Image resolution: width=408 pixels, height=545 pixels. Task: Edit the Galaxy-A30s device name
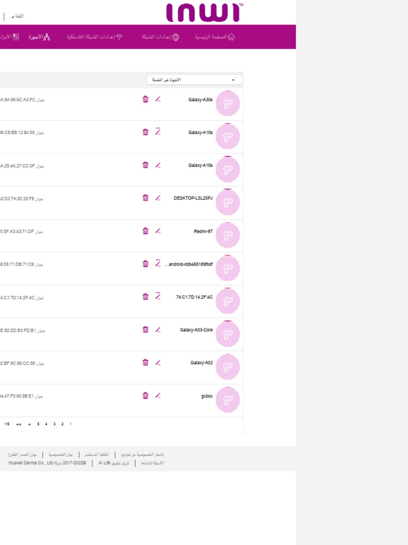tap(158, 99)
